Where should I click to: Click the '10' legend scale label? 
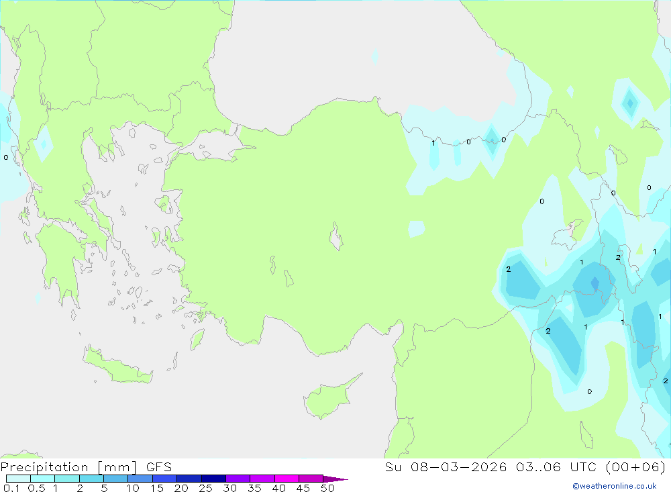point(133,488)
